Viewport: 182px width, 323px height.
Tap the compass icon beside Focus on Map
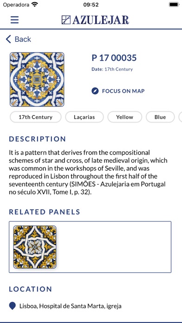[x=95, y=91]
